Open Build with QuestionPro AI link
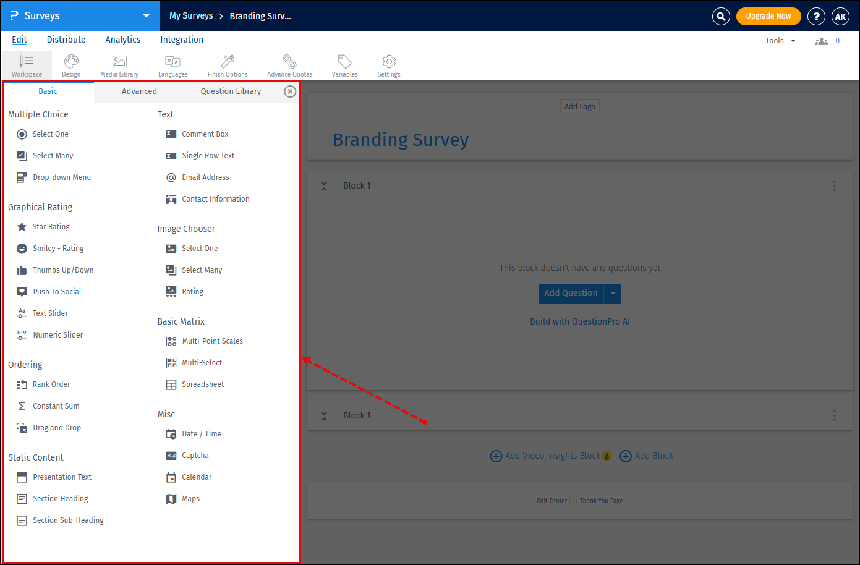The image size is (860, 565). click(x=579, y=321)
